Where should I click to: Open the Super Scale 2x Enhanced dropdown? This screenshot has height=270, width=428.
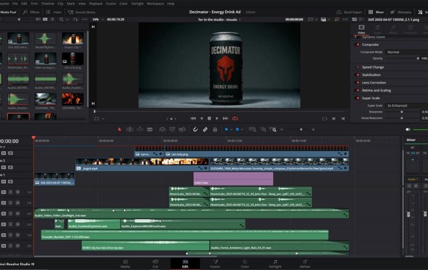tap(406, 105)
